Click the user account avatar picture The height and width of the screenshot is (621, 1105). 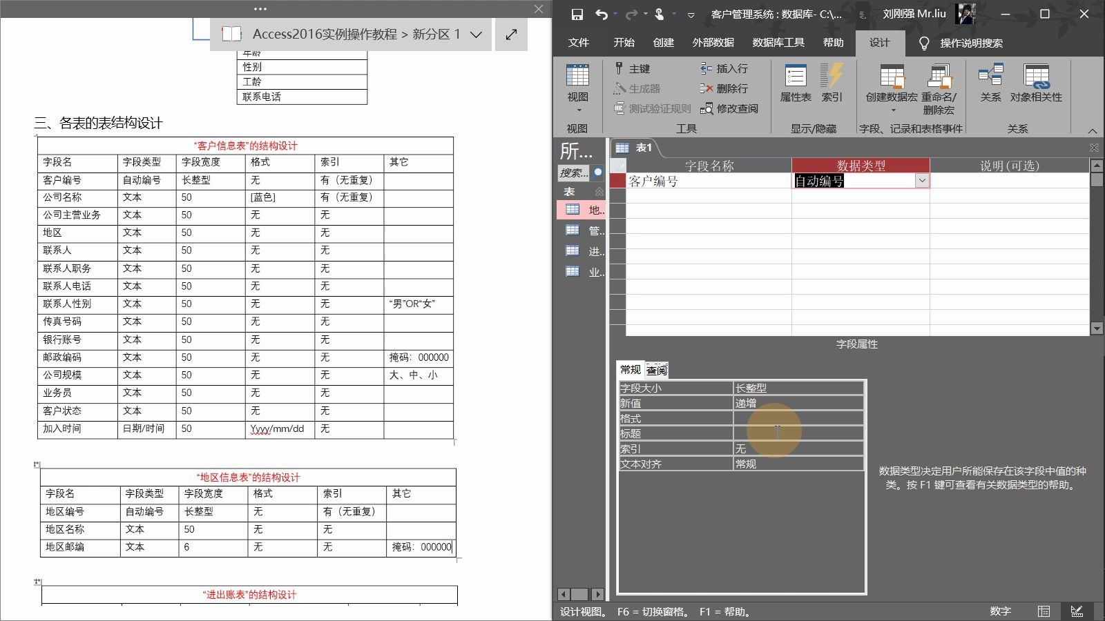965,14
